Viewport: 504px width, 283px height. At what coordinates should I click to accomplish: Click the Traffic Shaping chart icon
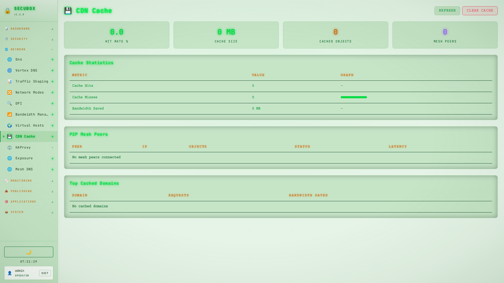pos(9,81)
